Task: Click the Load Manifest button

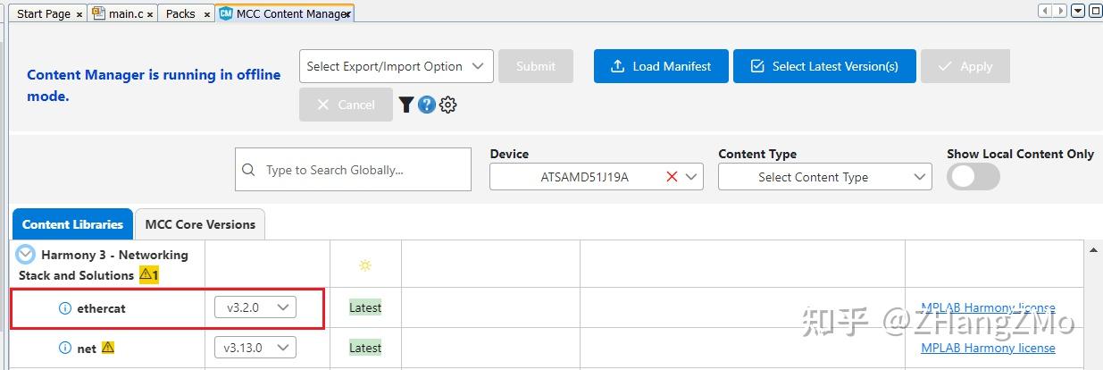Action: 661,66
